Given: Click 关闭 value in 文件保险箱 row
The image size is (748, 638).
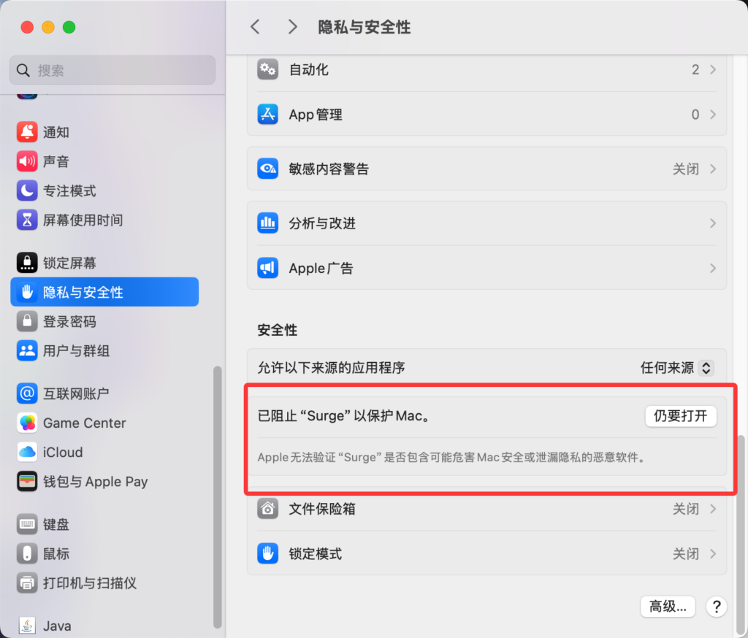Looking at the screenshot, I should click(685, 509).
